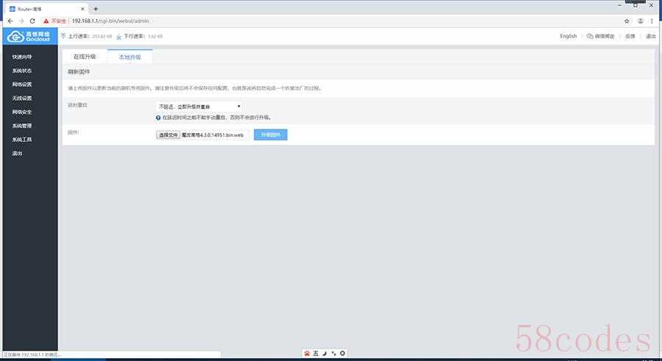Expand the 延时重启 delay restart dropdown
The height and width of the screenshot is (361, 662).
199,107
